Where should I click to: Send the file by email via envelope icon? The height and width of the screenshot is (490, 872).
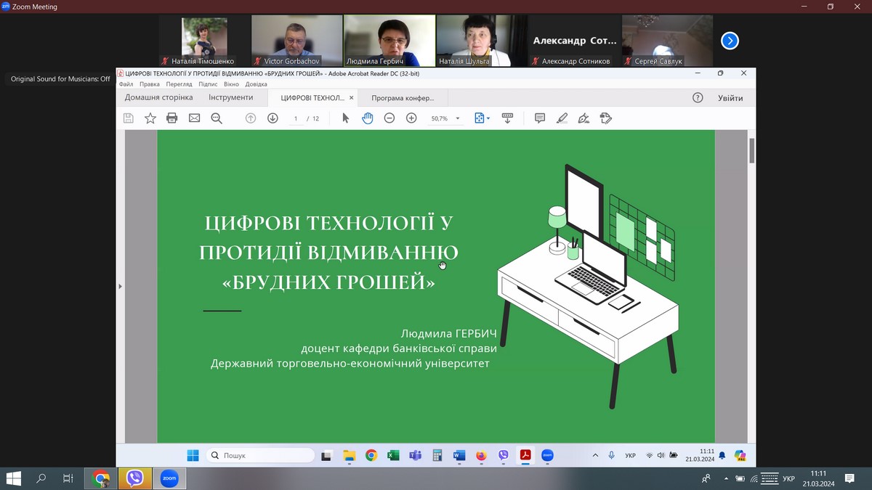(x=194, y=118)
